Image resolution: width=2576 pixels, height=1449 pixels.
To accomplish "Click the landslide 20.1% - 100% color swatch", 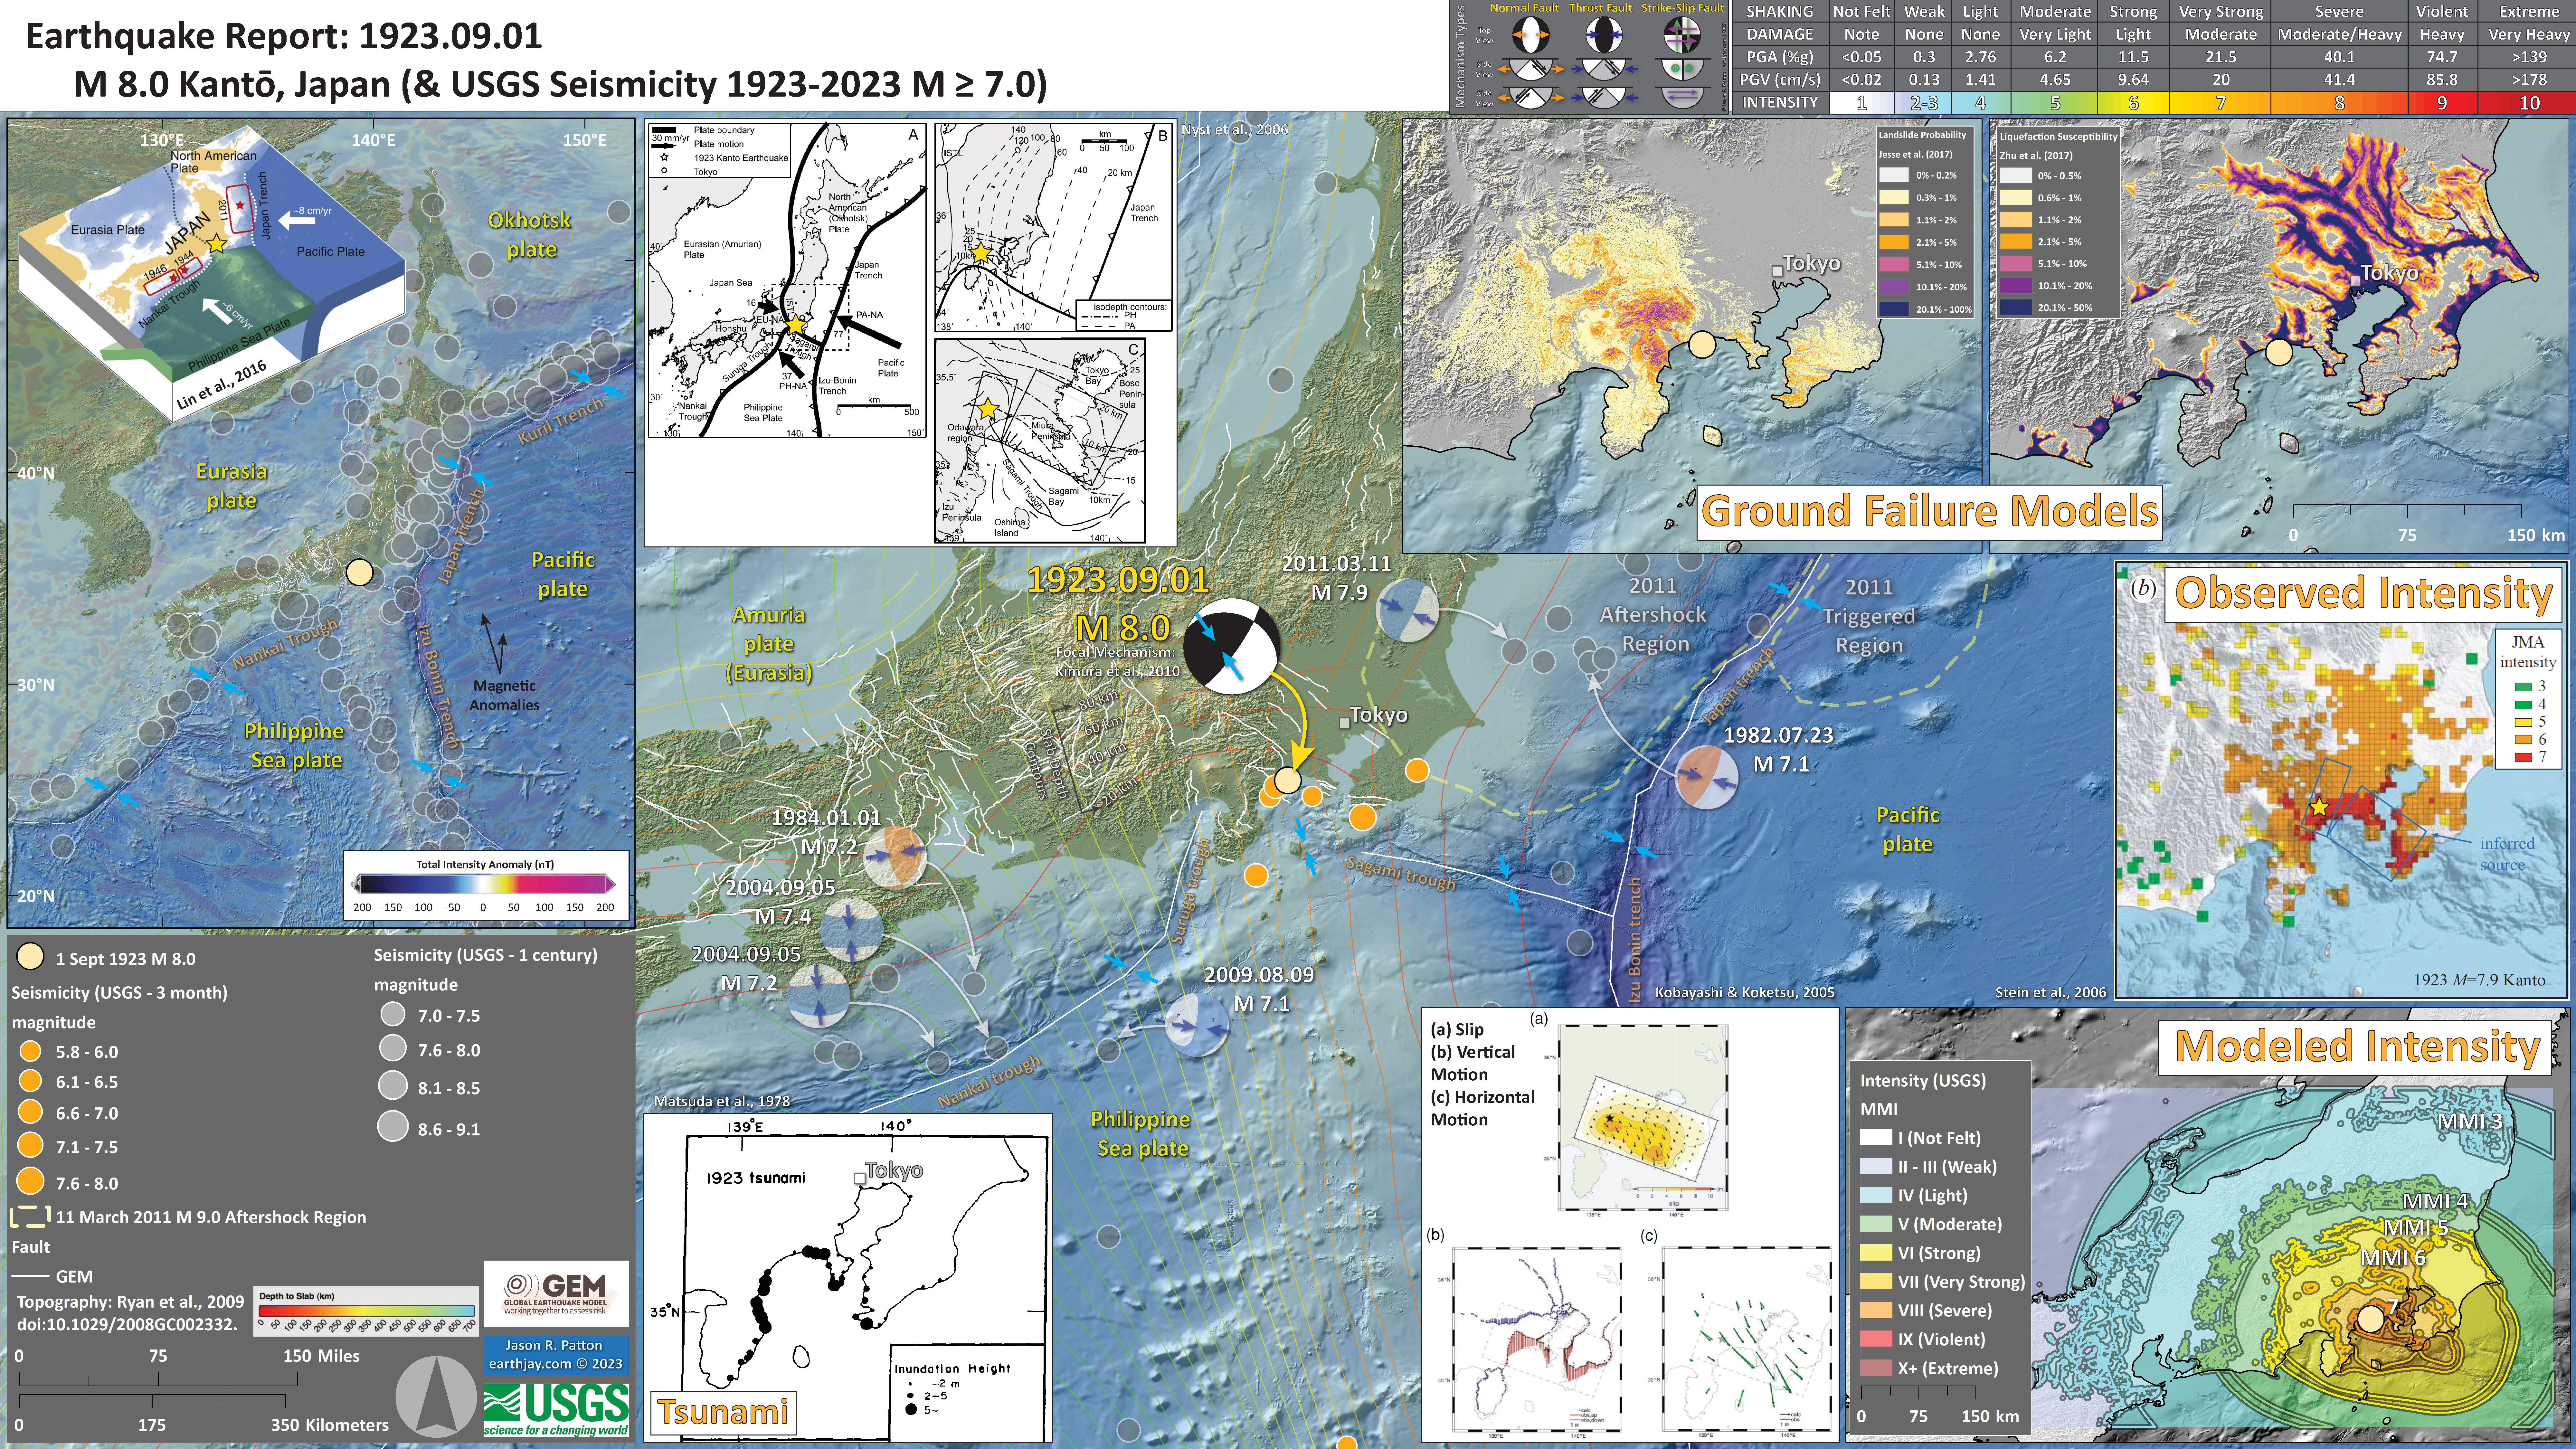I will pos(1894,309).
